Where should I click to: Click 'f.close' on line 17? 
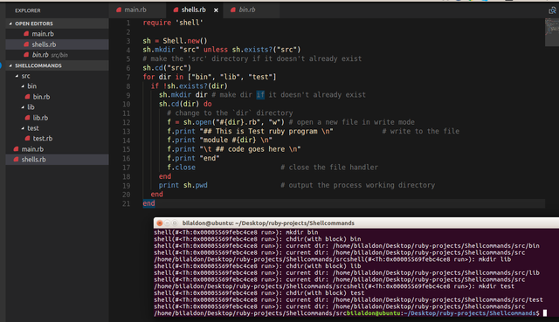pos(181,167)
